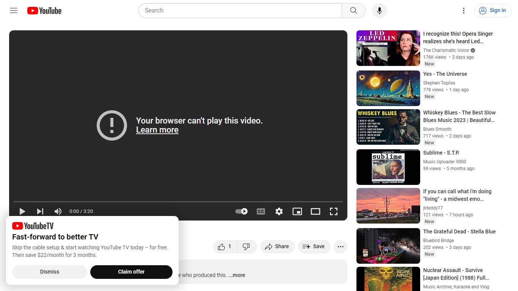
Task: Start voice search with the microphone
Action: 380,11
